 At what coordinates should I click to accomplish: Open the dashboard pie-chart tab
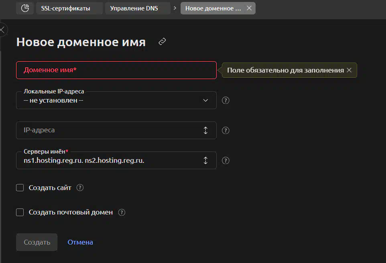25,8
